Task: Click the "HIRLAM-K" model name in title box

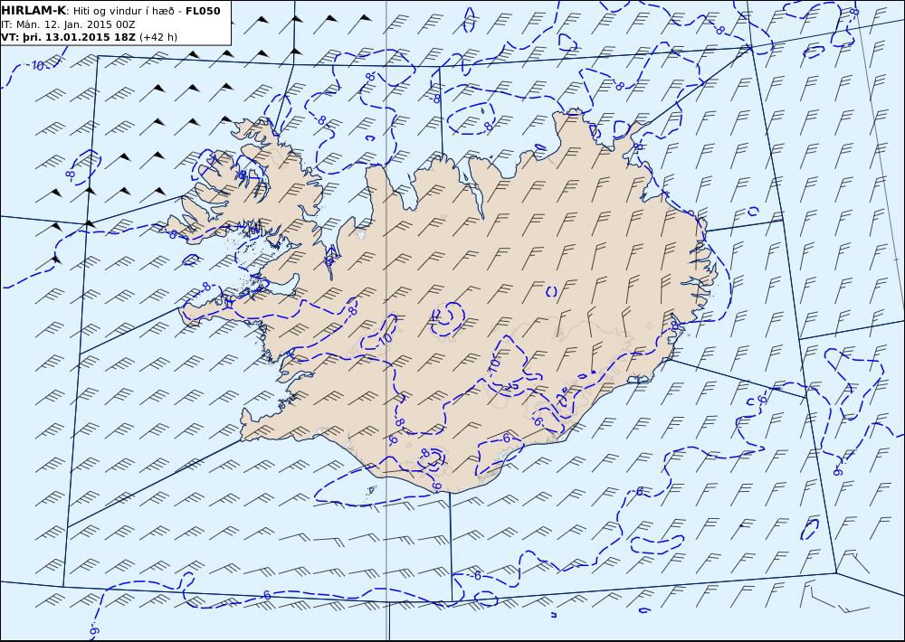Action: click(x=34, y=11)
